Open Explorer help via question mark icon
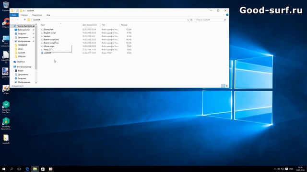 (227, 15)
